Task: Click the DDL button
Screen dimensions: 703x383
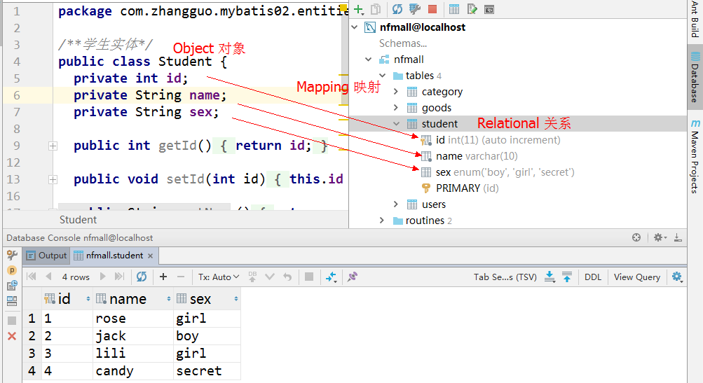Action: 593,277
